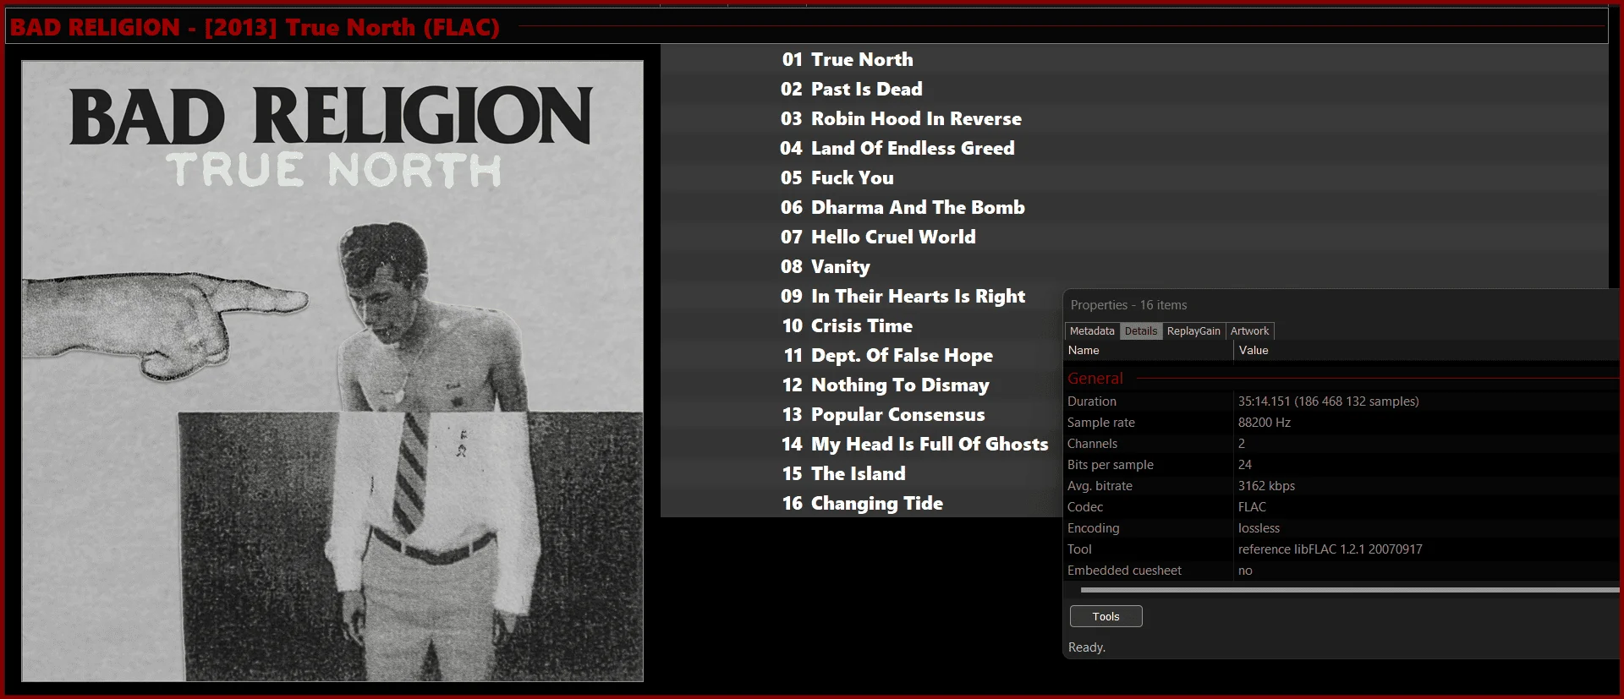Click the General section heading

(x=1095, y=379)
